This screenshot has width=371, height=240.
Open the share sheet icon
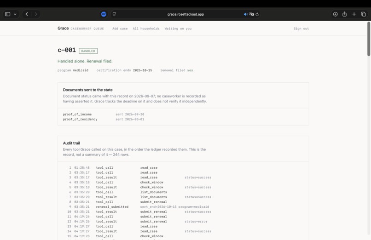point(344,14)
